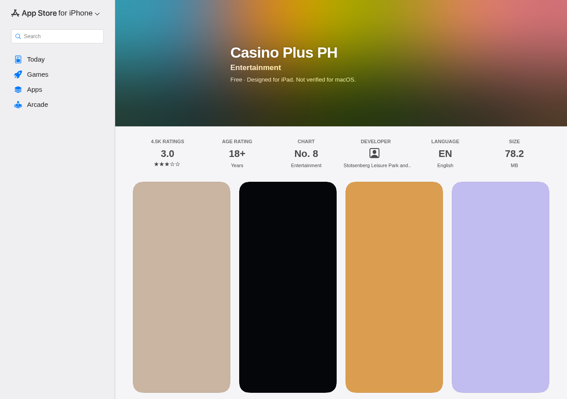Click the developer person icon
Screen dimensions: 567x399
(x=374, y=153)
